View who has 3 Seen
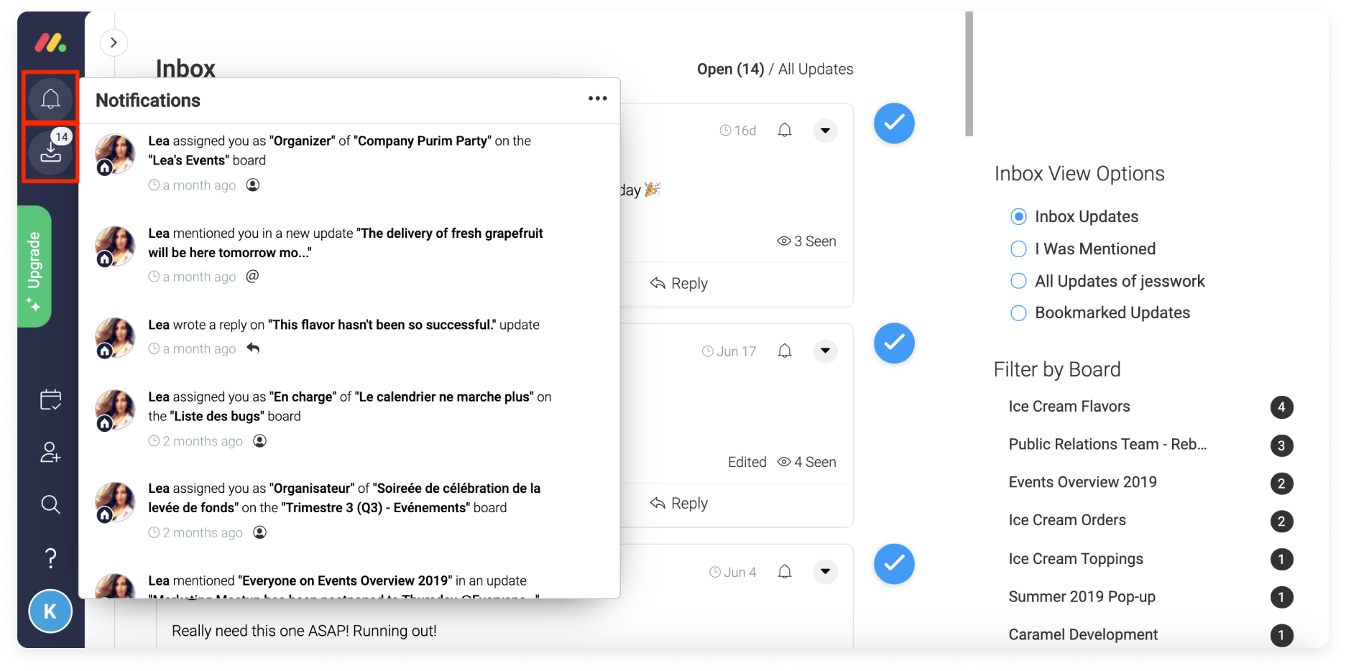Viewport: 1346px width, 671px height. click(x=807, y=241)
